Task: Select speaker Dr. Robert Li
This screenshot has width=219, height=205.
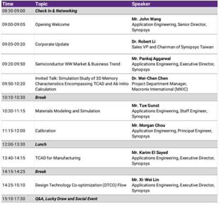Action: coord(143,42)
